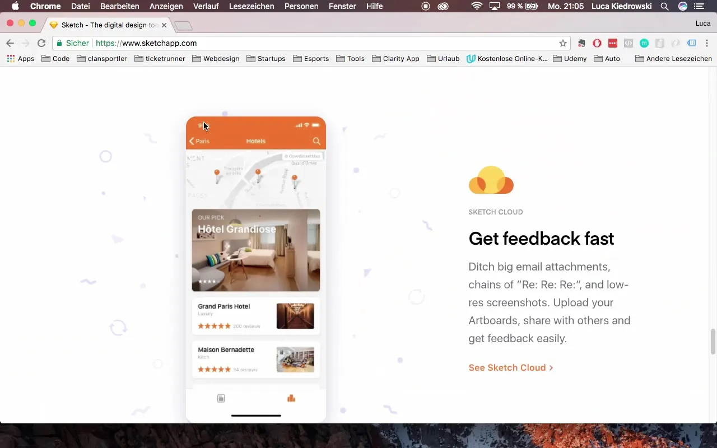Screen dimensions: 717x448
Task: Click the list tab icon in the phone mockup
Action: (x=221, y=398)
